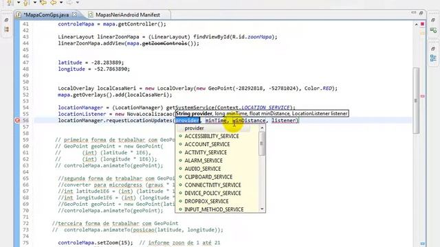Jump to the pink error marker in overview ruler

click(423, 96)
